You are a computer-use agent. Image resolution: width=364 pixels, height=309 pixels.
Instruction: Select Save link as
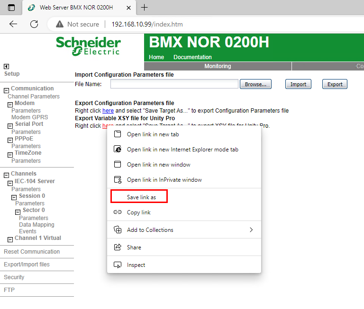[x=184, y=197]
